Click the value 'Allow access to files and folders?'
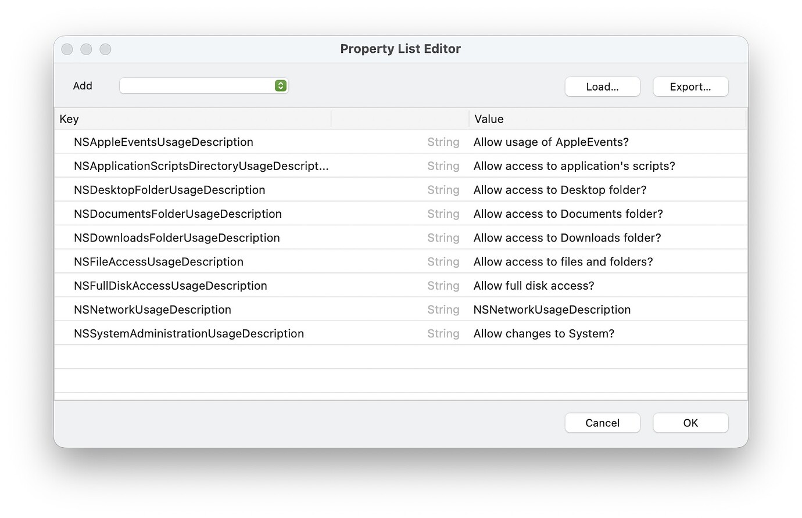 click(563, 261)
